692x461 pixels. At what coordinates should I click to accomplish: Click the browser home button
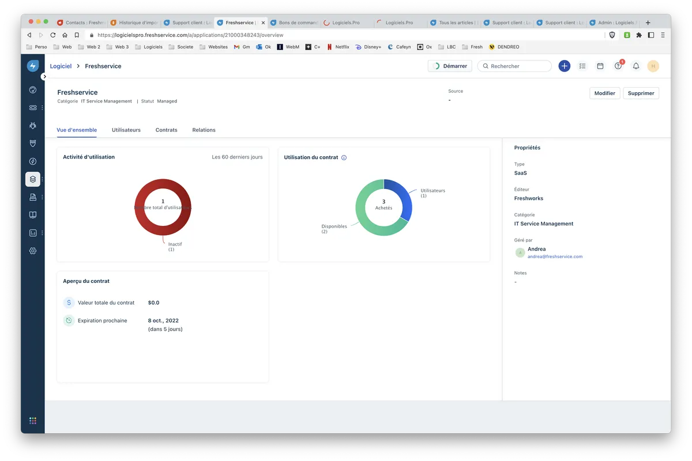point(65,35)
